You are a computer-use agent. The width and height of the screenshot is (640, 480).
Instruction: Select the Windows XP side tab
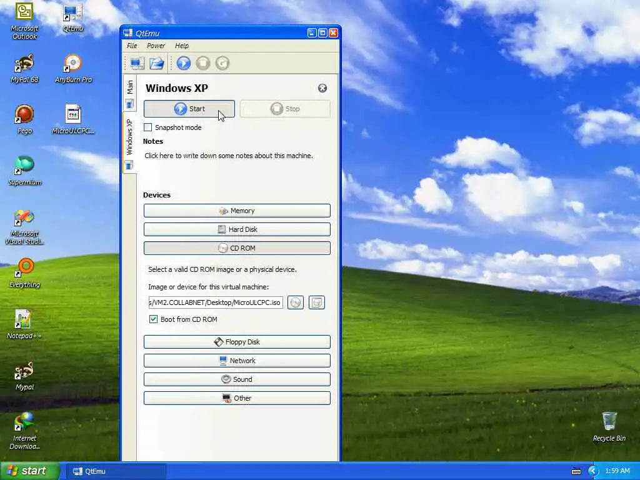tap(130, 143)
